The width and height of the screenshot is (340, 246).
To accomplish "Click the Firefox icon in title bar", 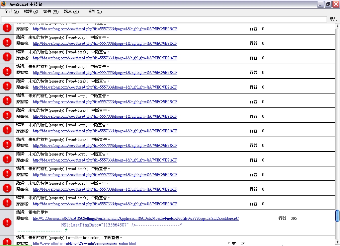I will click(4, 4).
